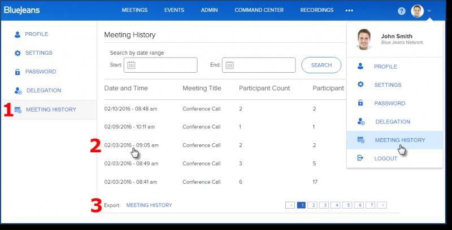The width and height of the screenshot is (452, 230).
Task: Open the ADMIN tab
Action: click(x=209, y=10)
